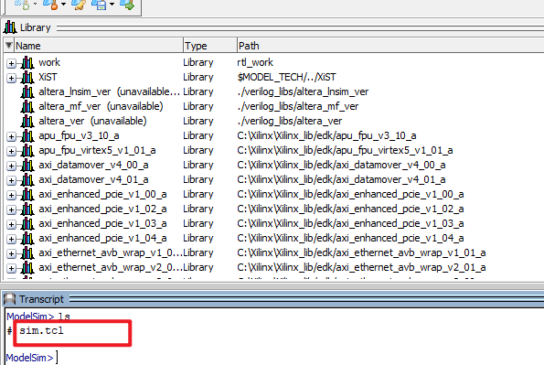Expand the axi_ethernet_avb_wrap_v2_0 library
This screenshot has width=544, height=365.
point(12,268)
